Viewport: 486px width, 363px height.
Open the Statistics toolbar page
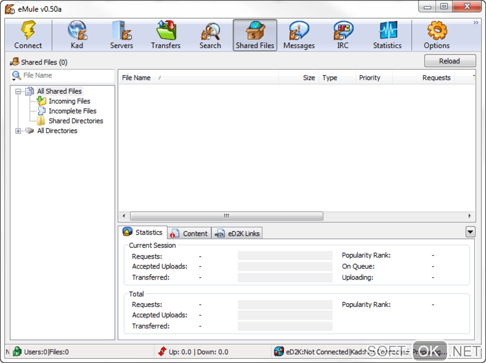coord(387,35)
